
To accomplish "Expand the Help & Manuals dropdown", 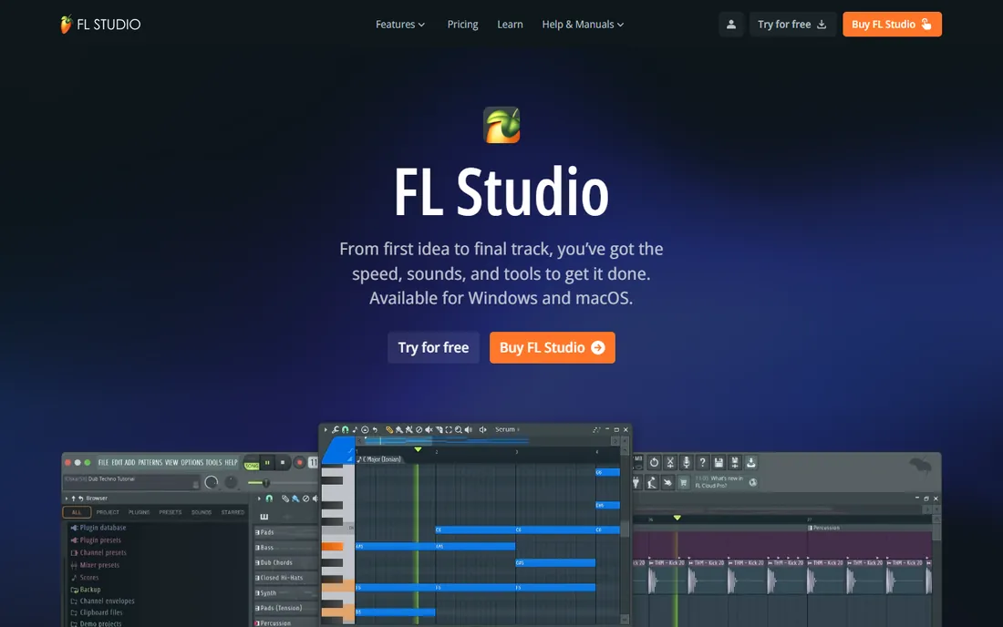I will click(x=583, y=25).
